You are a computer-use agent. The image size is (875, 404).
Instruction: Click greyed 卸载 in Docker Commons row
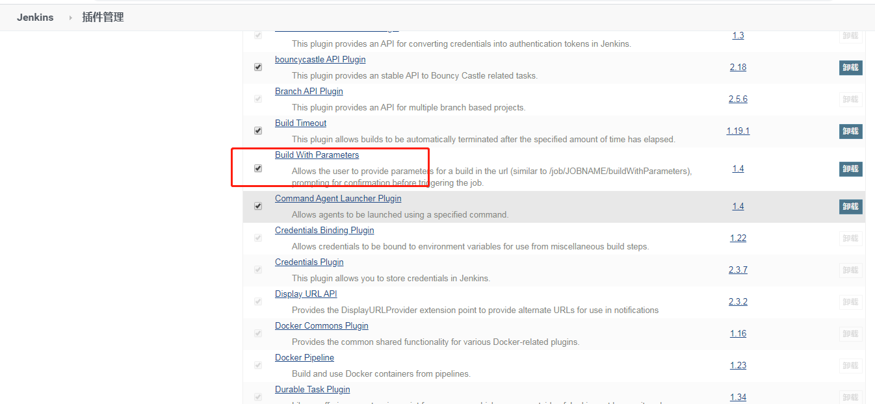tap(850, 334)
